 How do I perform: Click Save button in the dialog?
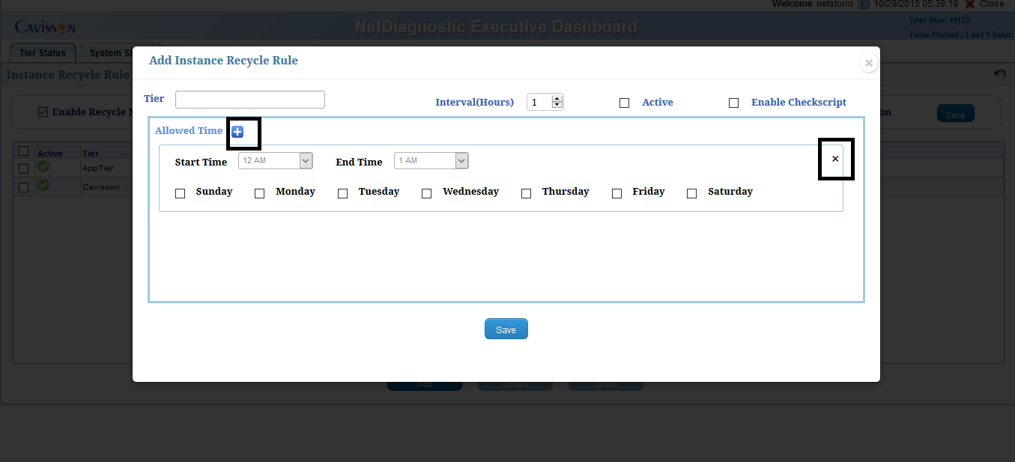point(506,329)
